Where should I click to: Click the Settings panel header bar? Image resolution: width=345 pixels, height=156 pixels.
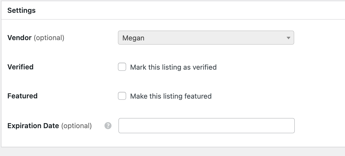coord(173,10)
